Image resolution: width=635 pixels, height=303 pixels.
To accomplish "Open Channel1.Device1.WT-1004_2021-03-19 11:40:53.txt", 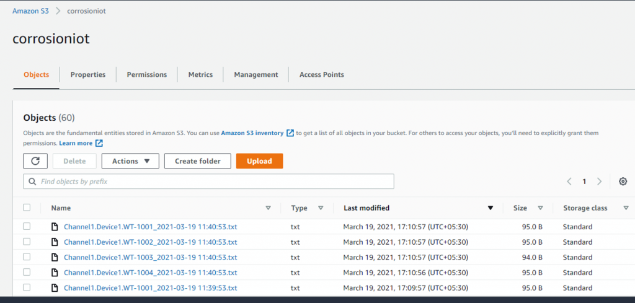I will pyautogui.click(x=150, y=273).
